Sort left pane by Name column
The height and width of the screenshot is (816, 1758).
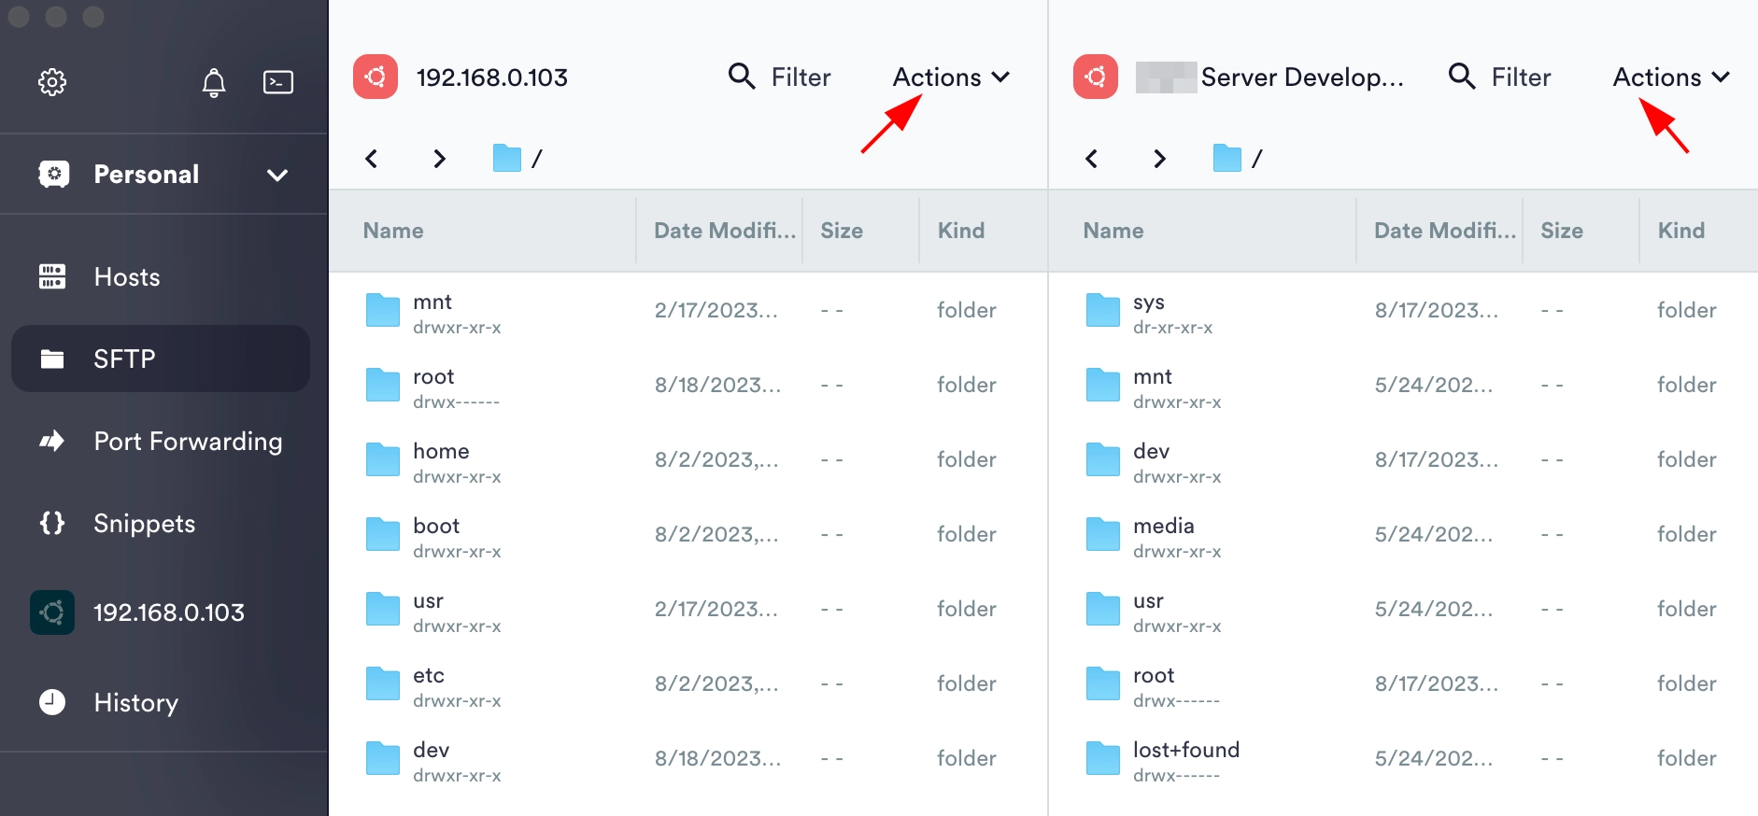[x=393, y=231]
